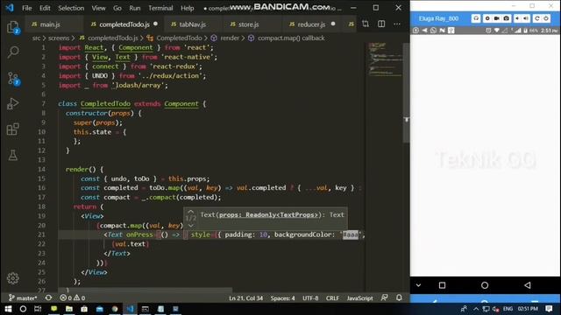Open the Testing flask icon view
Image resolution: width=561 pixels, height=315 pixels.
13,155
